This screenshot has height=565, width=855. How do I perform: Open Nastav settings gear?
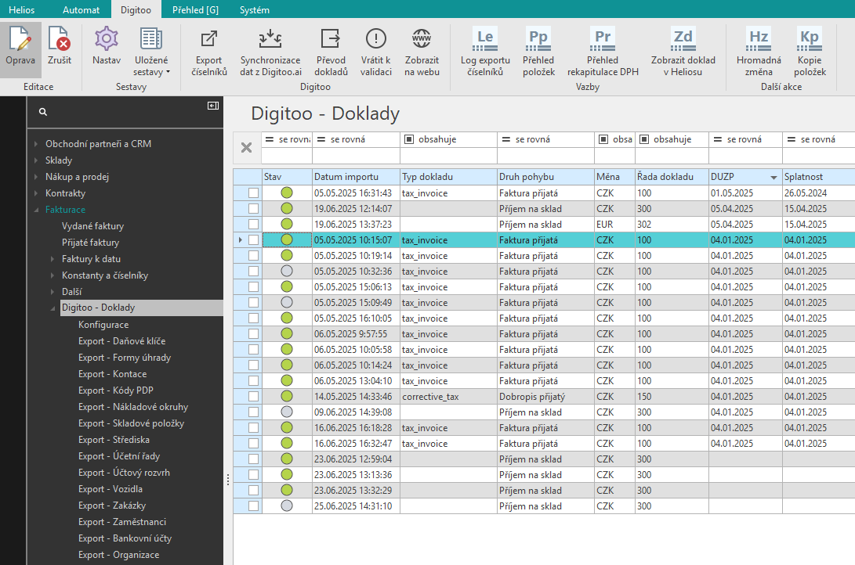107,39
